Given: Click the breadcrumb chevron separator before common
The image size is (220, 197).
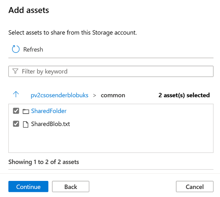Looking at the screenshot, I should (x=95, y=95).
